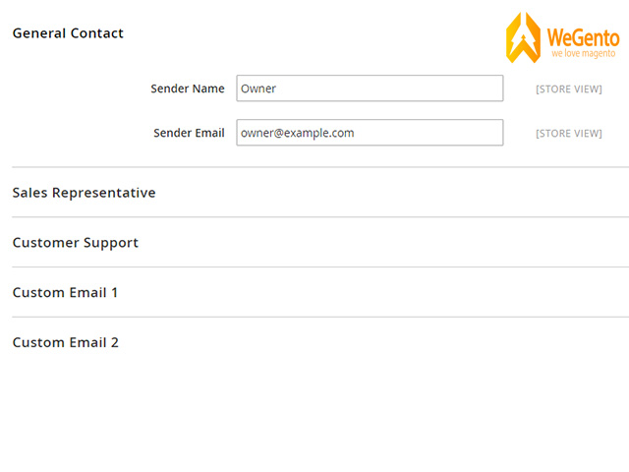
Task: Open the Custom Email 1 section
Action: [x=65, y=293]
